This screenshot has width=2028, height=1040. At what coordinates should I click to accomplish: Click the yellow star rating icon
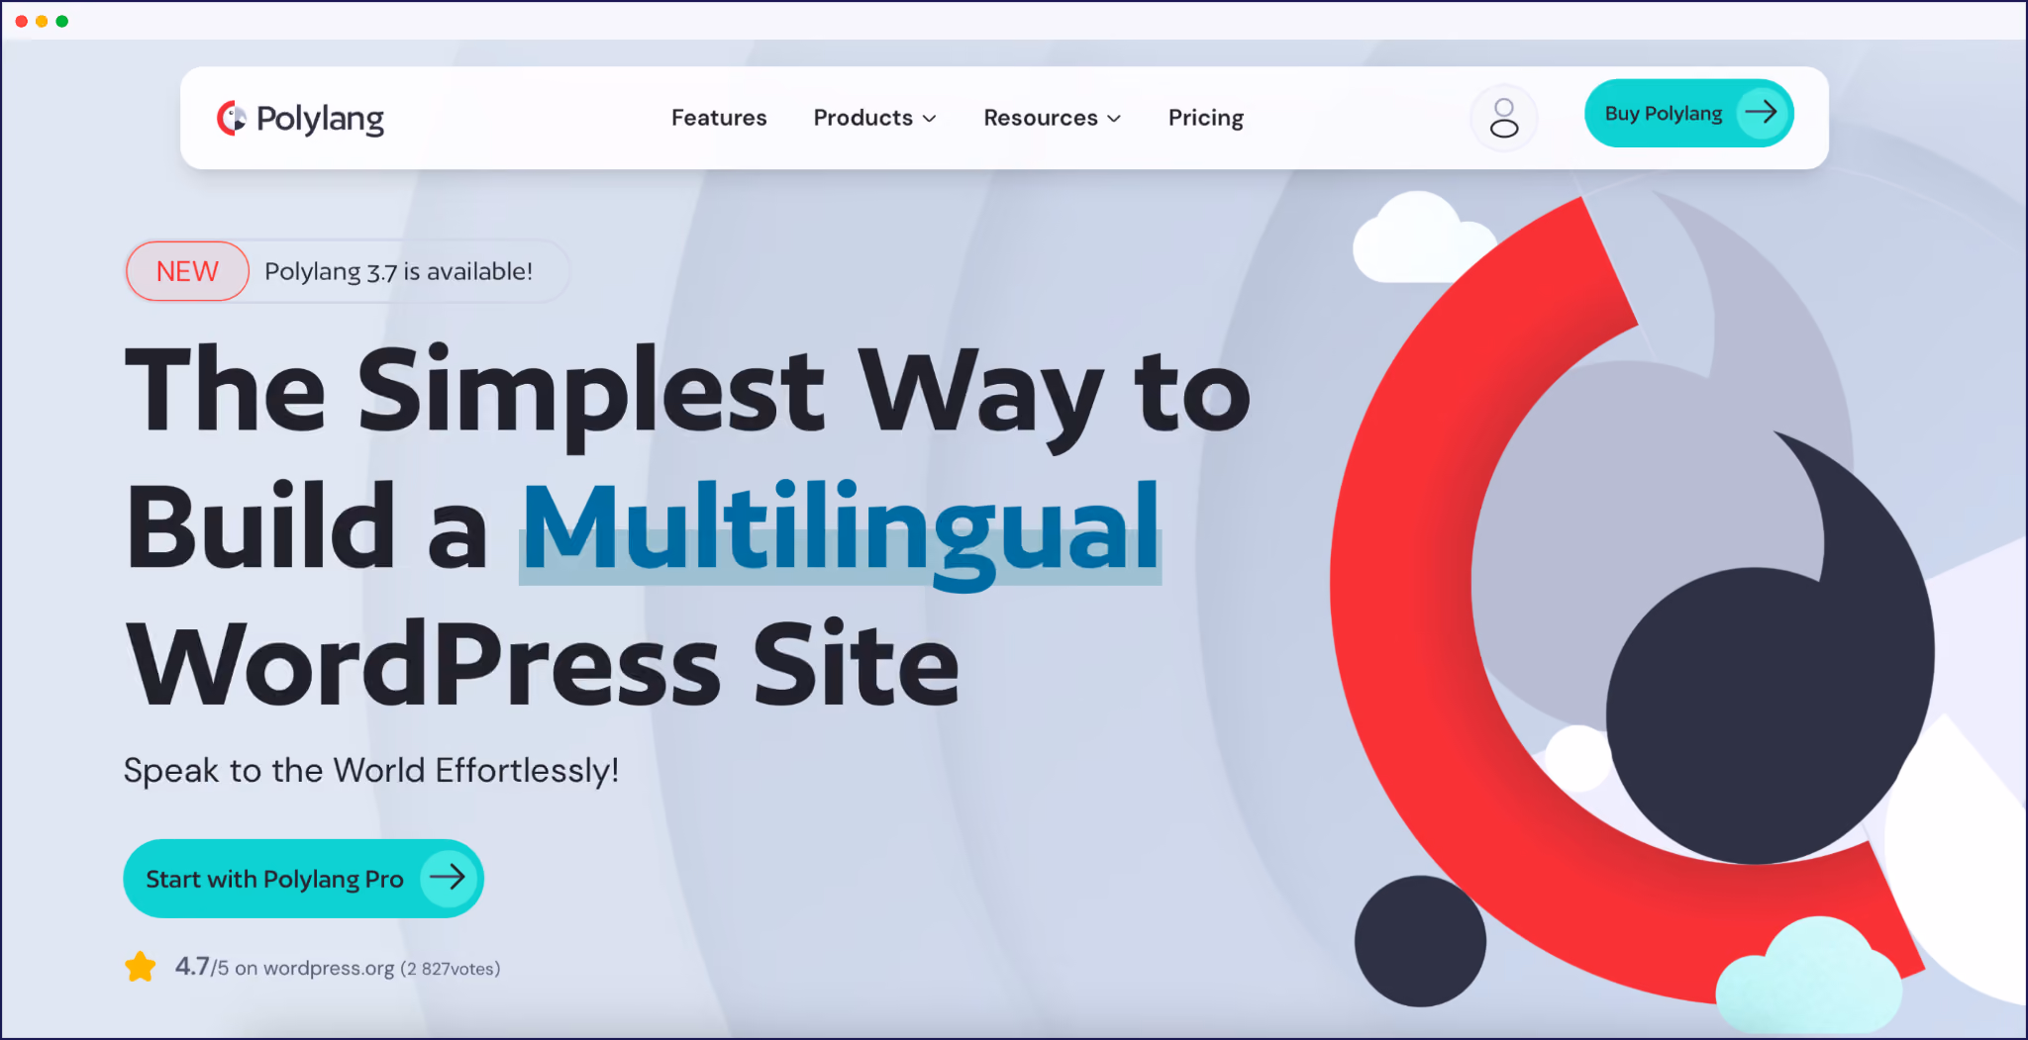pyautogui.click(x=141, y=967)
